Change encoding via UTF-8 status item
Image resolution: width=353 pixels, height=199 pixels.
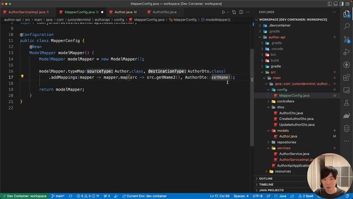click(258, 196)
